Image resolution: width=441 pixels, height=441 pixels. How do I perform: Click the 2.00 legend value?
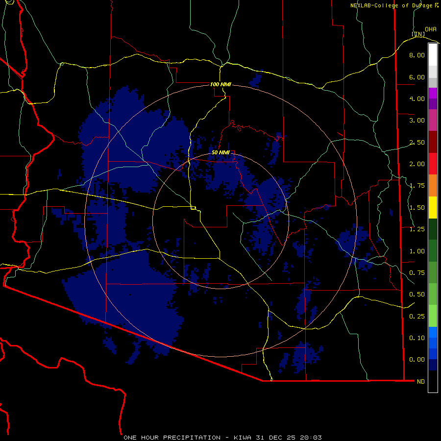click(x=417, y=164)
